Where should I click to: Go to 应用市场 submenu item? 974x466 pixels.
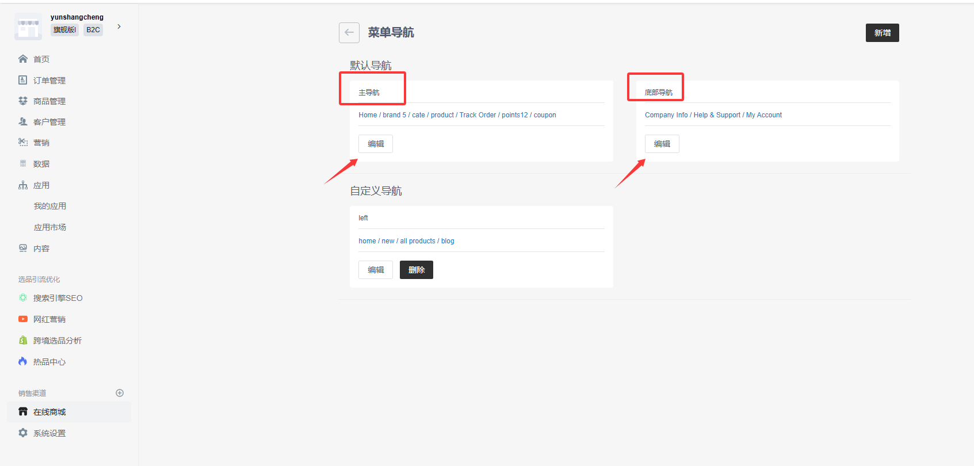point(50,227)
